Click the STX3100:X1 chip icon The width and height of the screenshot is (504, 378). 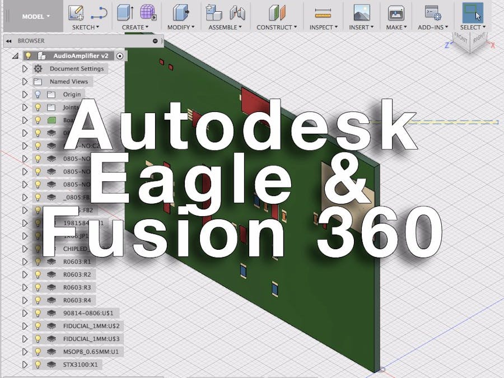tap(52, 365)
